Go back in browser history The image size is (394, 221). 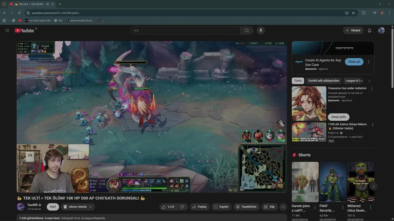point(4,13)
